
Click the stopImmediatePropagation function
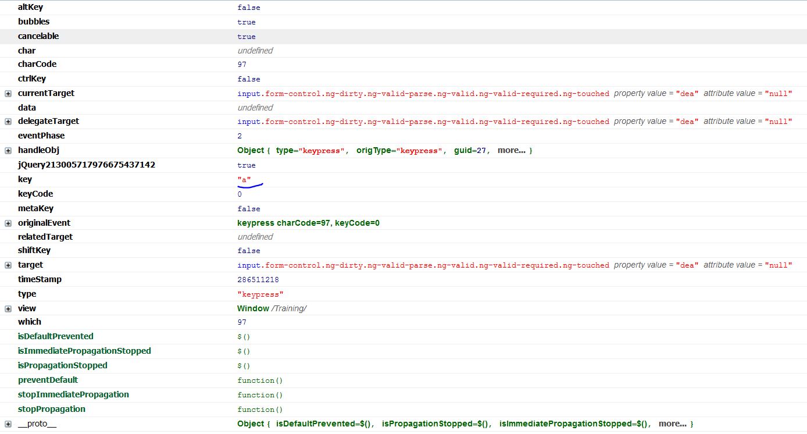coord(73,394)
